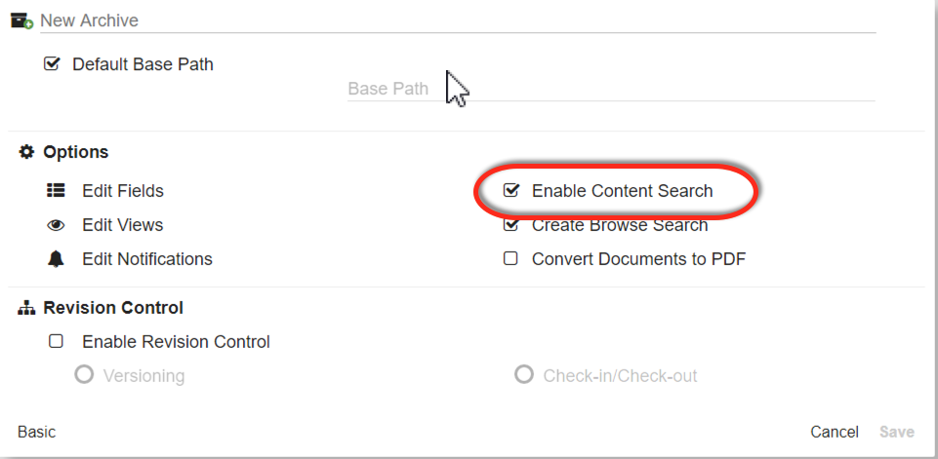Open the Edit Views link
Screen dimensions: 938x459
[123, 225]
